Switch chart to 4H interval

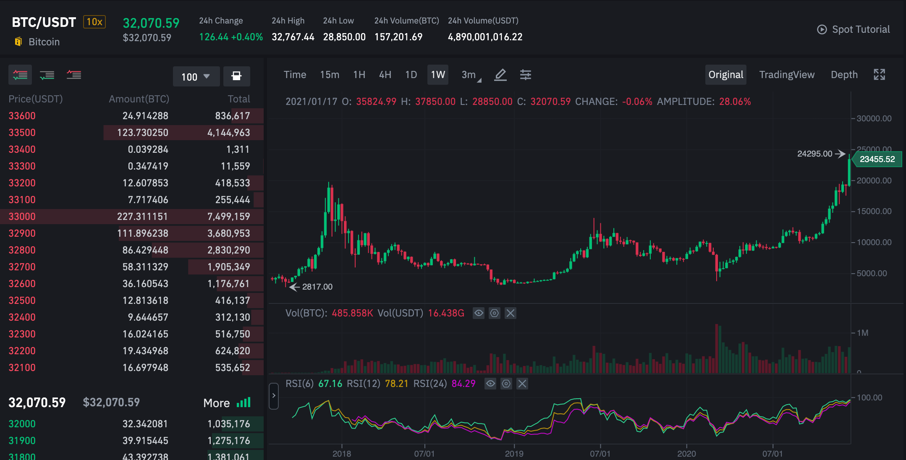point(385,75)
